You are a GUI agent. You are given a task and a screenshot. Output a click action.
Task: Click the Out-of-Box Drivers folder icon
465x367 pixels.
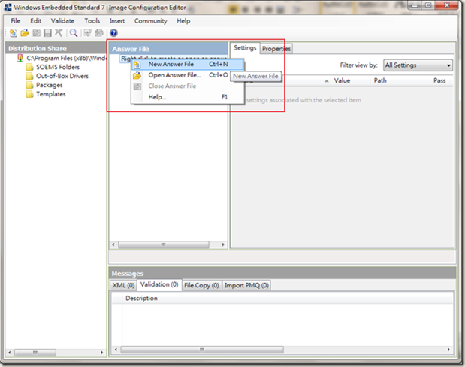(29, 76)
